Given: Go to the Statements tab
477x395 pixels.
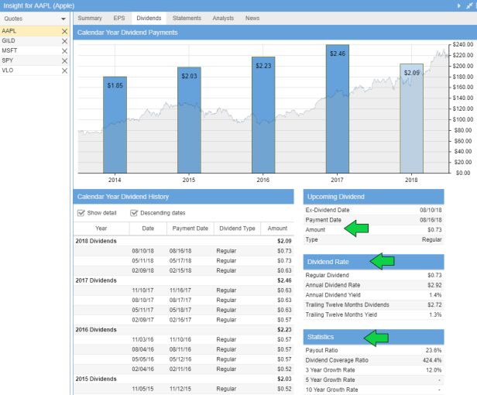Looking at the screenshot, I should click(187, 18).
